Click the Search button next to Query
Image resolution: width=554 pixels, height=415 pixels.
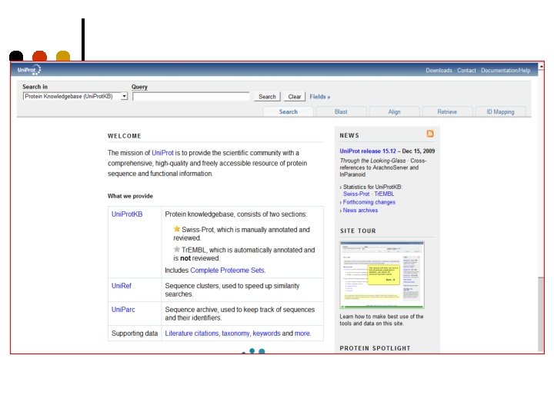pos(267,97)
